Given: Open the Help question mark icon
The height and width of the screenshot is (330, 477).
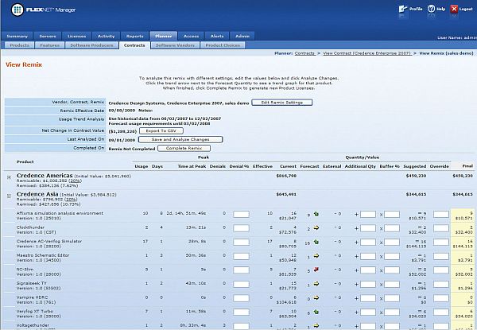Looking at the screenshot, I should pyautogui.click(x=431, y=9).
